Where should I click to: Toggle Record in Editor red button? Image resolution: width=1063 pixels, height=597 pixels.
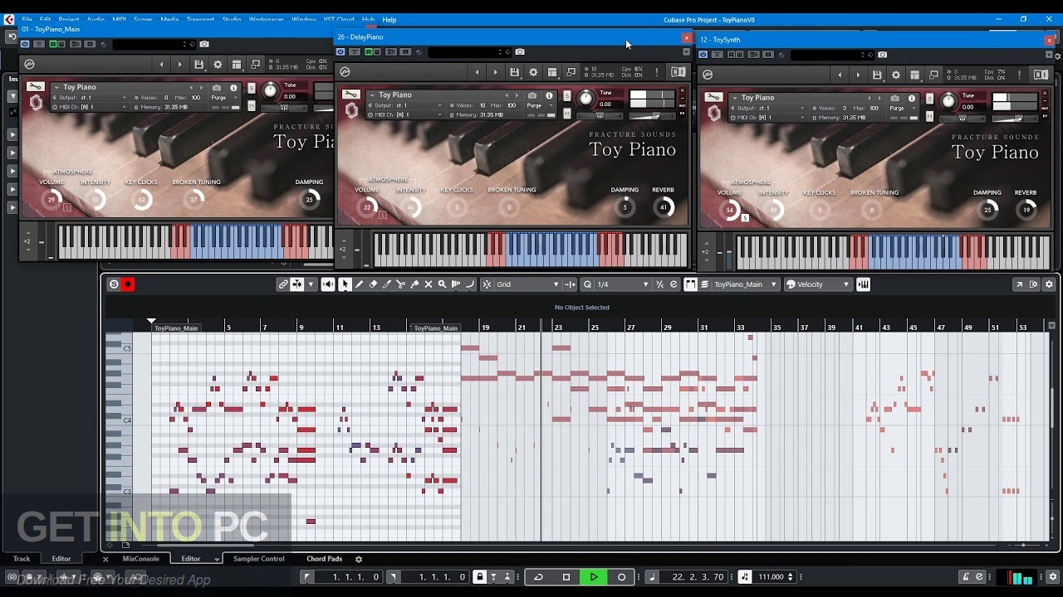click(x=128, y=284)
